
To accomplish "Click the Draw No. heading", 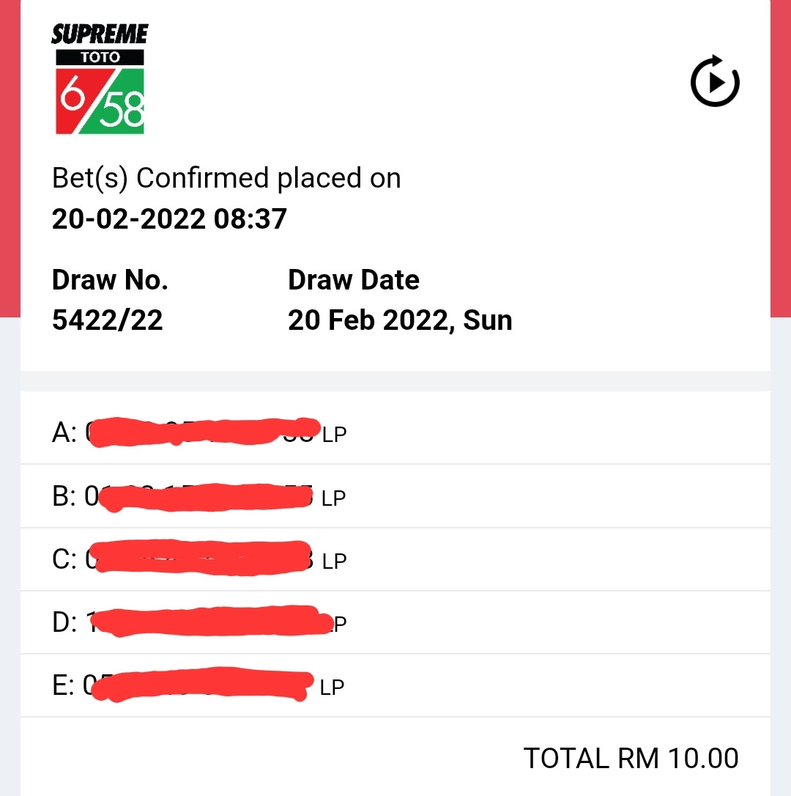I will pyautogui.click(x=110, y=280).
